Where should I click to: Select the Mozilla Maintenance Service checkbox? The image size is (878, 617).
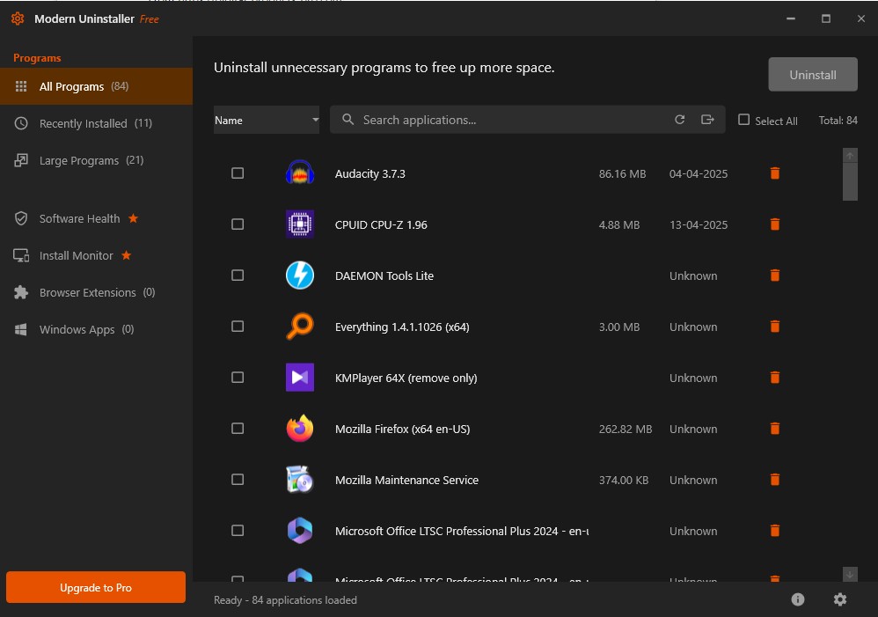click(238, 480)
